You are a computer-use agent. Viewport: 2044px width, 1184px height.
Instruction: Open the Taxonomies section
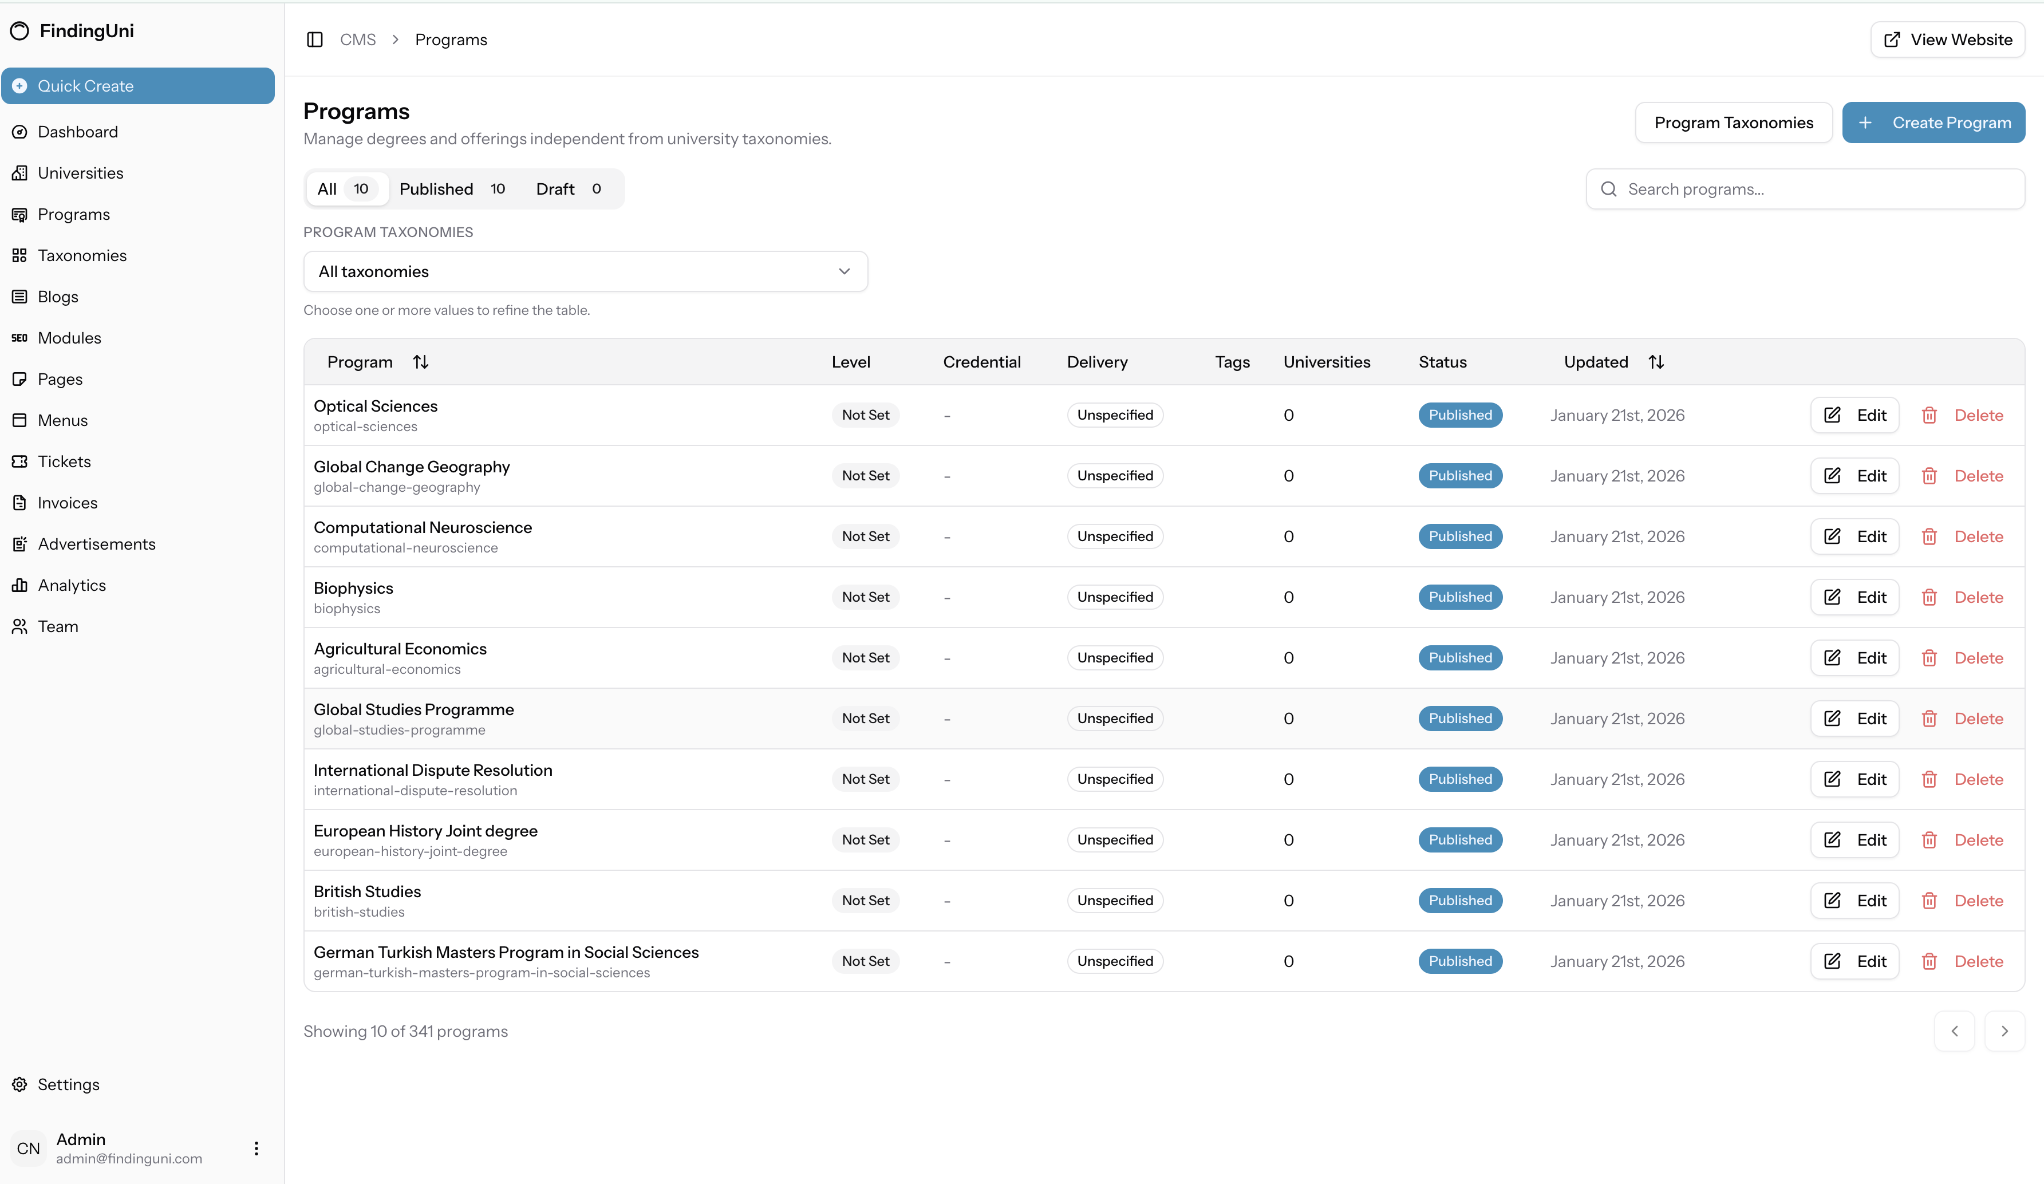pos(82,255)
